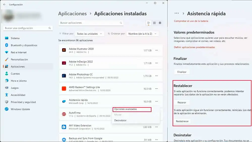Open the Todas las unidades filter dropdown
This screenshot has width=252, height=142.
[89, 34]
